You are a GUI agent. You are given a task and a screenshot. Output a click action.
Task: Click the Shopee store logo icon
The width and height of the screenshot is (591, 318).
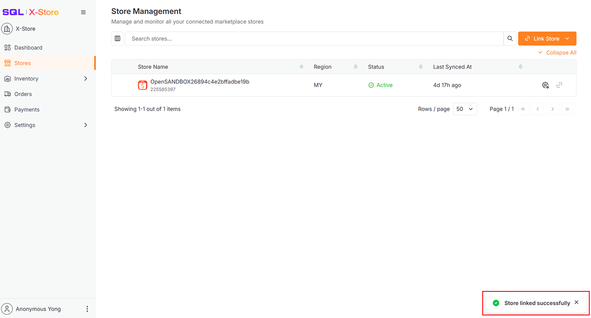coord(142,85)
